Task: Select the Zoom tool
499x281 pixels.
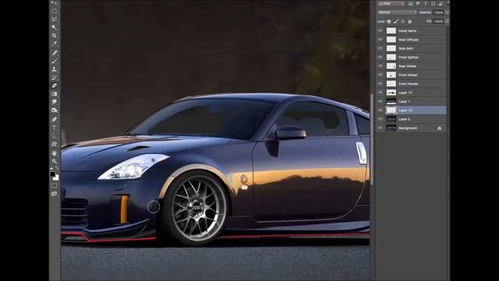Action: click(x=55, y=162)
